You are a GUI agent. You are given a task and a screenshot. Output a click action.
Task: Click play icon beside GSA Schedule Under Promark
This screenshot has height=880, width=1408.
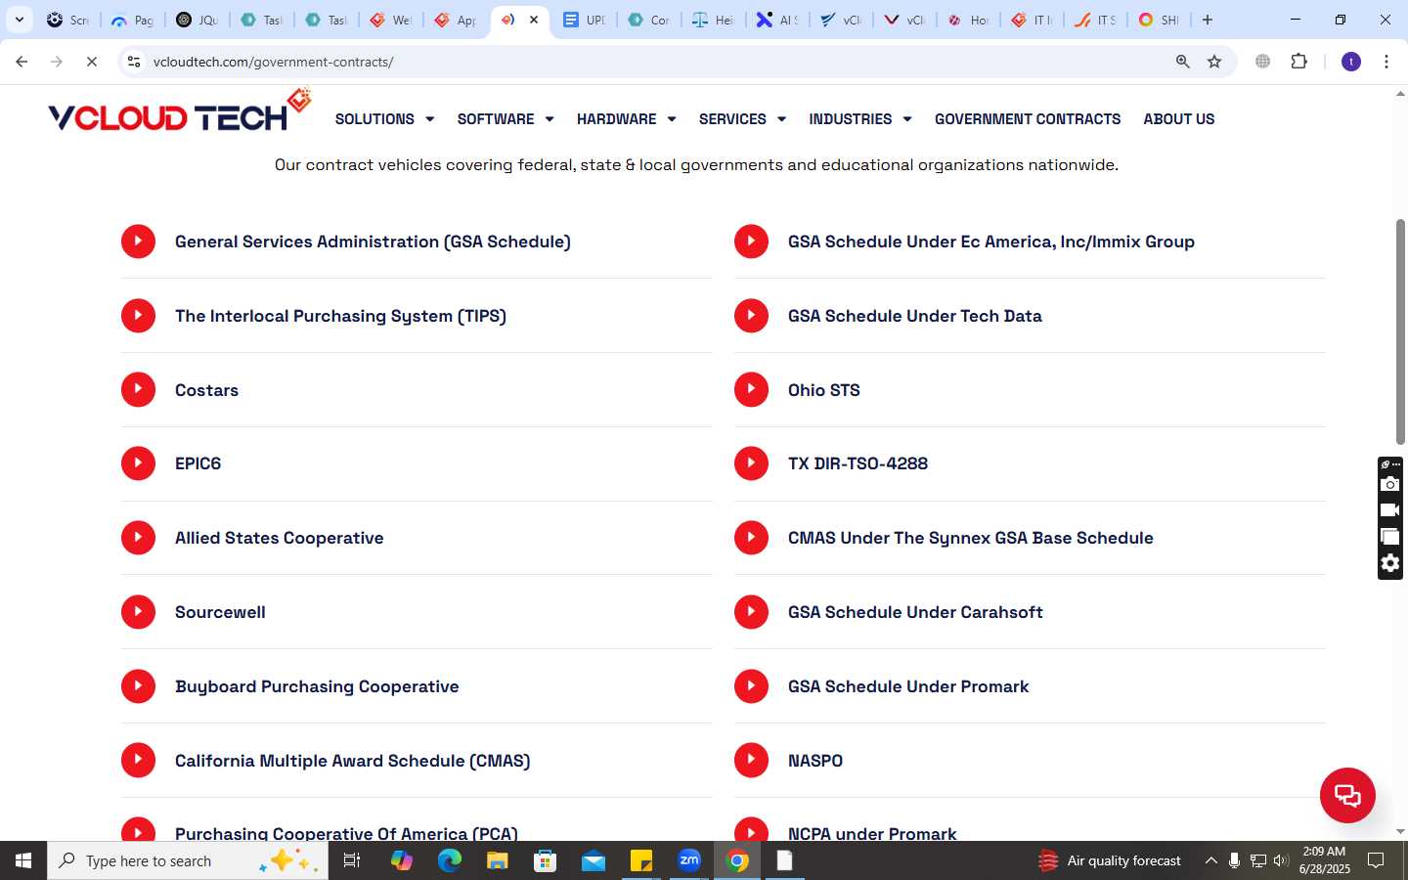pyautogui.click(x=751, y=686)
